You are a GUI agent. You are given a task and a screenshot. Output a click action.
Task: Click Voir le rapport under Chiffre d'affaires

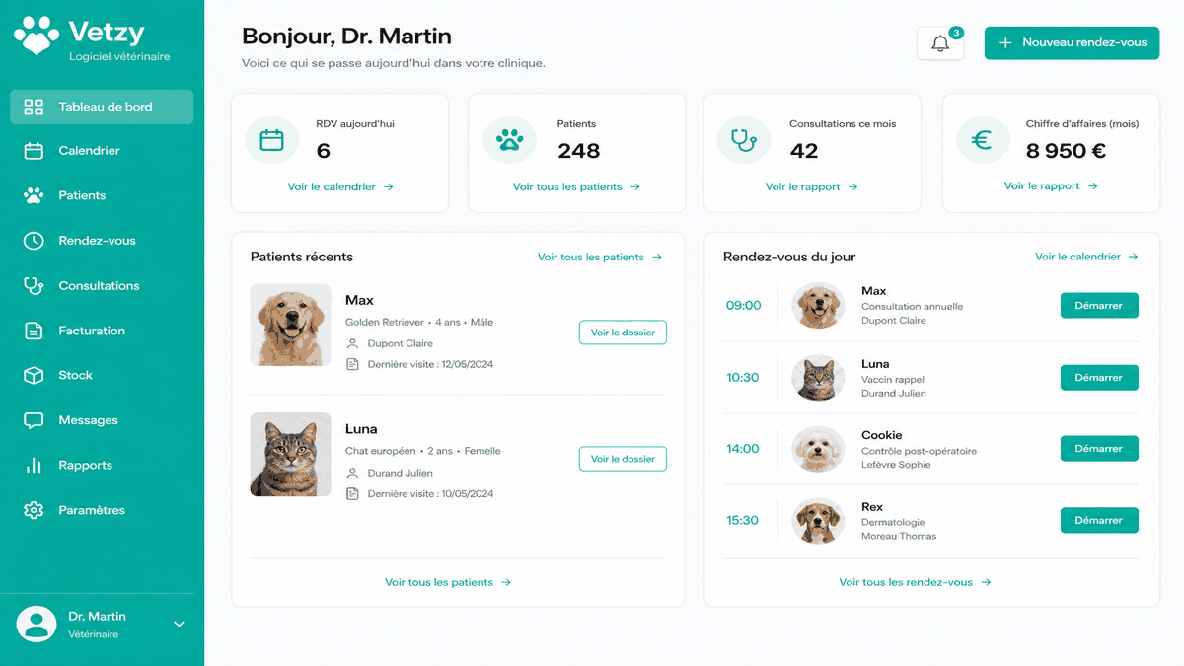pyautogui.click(x=1051, y=185)
